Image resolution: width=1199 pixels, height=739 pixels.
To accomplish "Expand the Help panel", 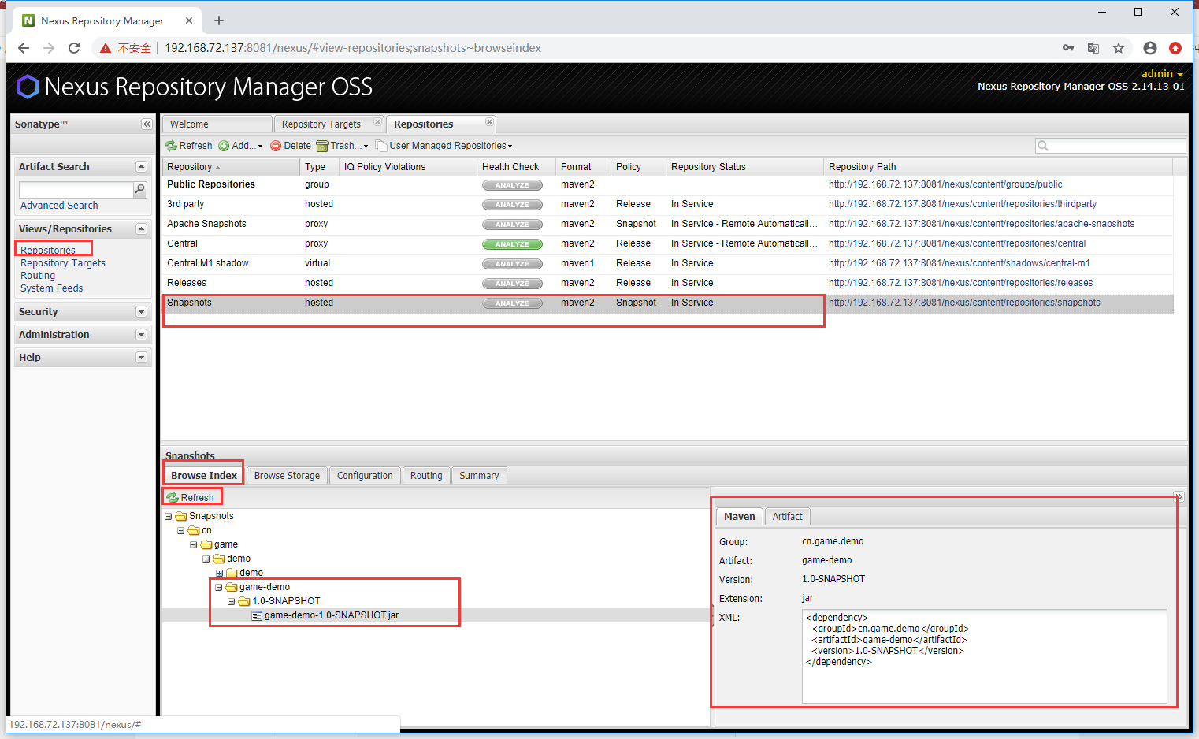I will point(141,358).
